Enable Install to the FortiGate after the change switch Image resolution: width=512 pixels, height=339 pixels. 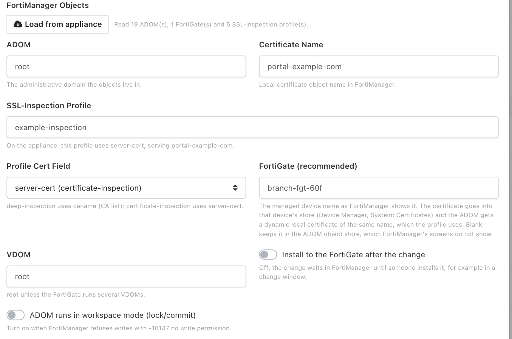tap(268, 255)
